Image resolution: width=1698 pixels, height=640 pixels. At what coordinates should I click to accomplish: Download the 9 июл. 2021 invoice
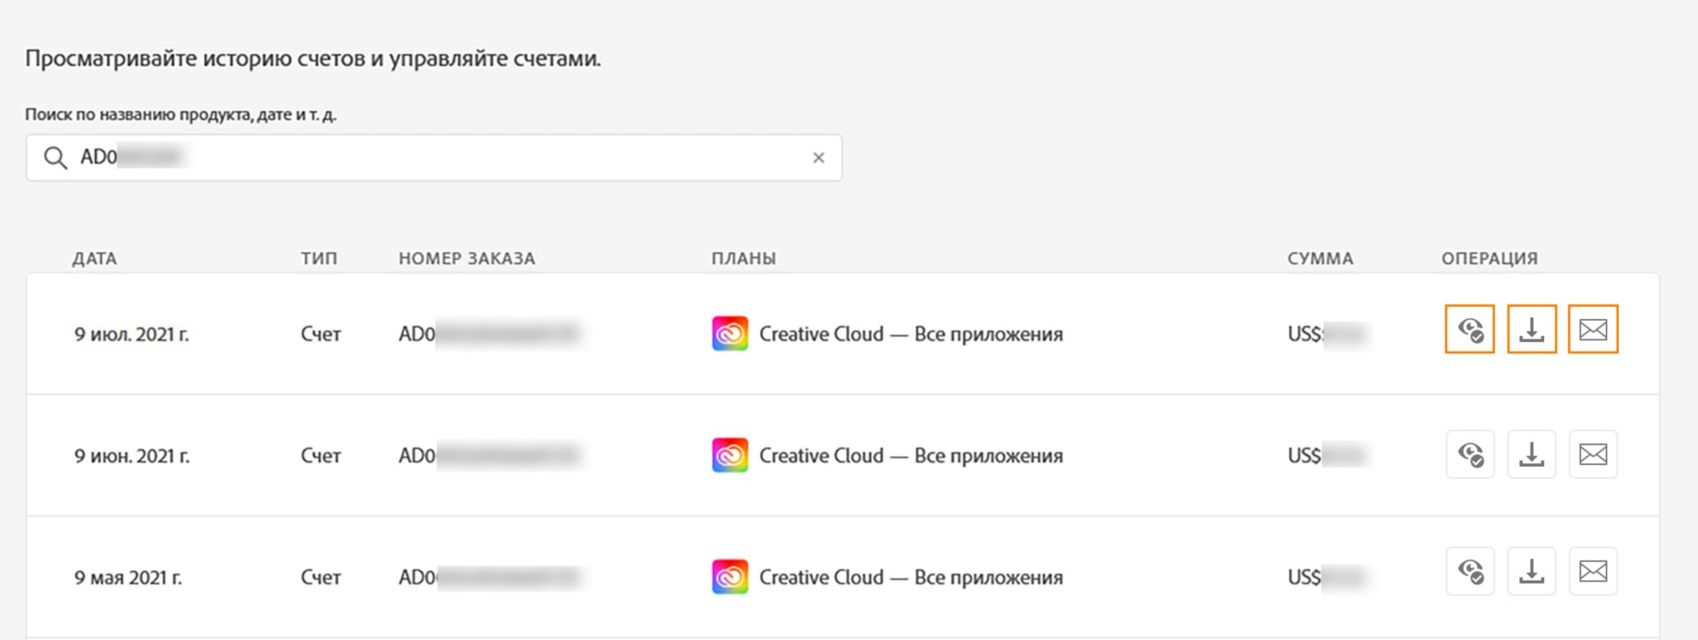(x=1532, y=329)
